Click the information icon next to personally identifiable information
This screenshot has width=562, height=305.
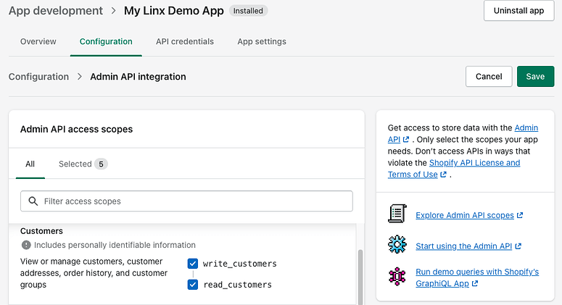(26, 245)
